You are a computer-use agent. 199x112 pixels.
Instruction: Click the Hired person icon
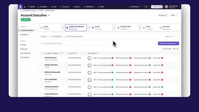tap(144, 28)
